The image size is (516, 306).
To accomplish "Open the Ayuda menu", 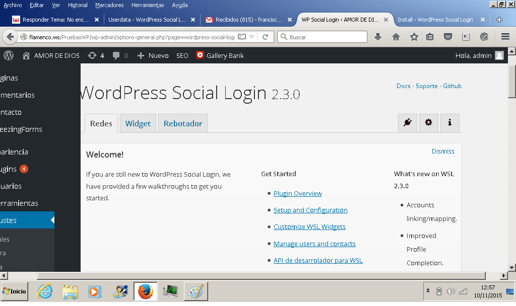I will coord(180,5).
